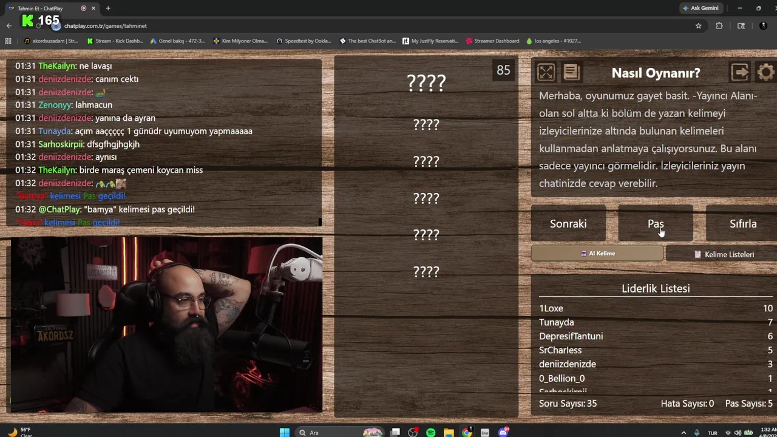The height and width of the screenshot is (437, 777).
Task: Open the Kim Milyoner Olmak bookmark
Action: click(240, 41)
